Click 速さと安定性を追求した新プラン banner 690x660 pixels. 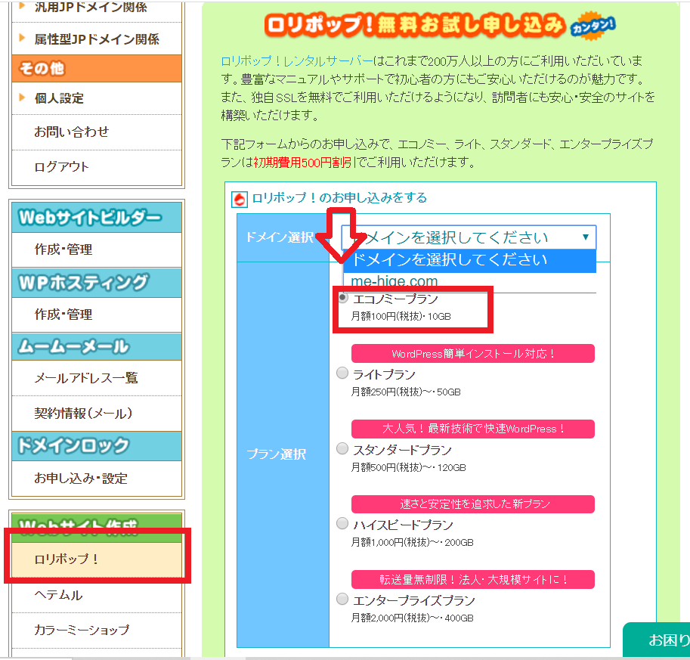pyautogui.click(x=473, y=504)
